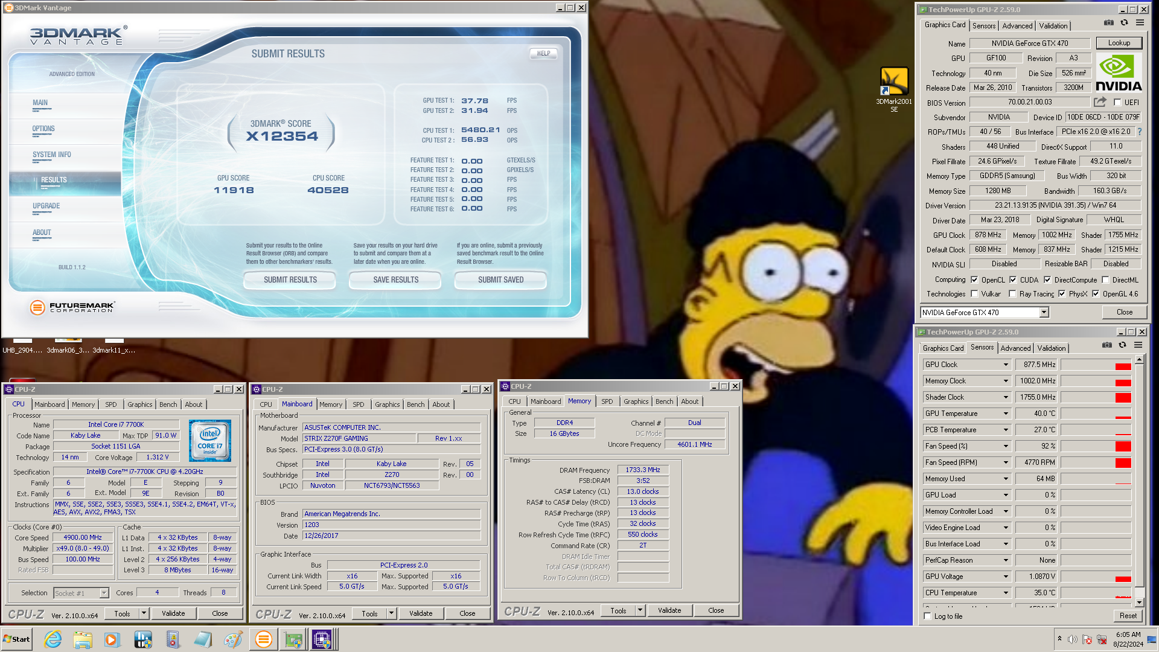Click the black bar-chart app icon on the taskbar
This screenshot has width=1159, height=652.
pyautogui.click(x=142, y=639)
